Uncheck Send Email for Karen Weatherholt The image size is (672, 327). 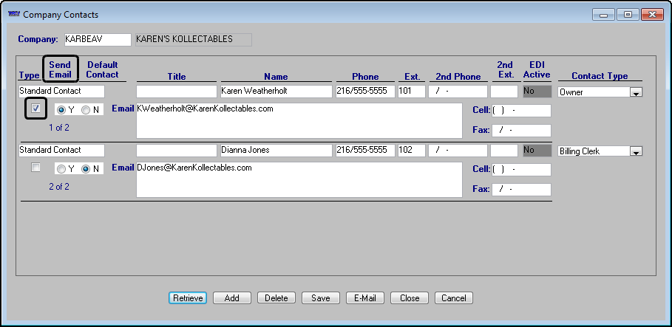(36, 109)
